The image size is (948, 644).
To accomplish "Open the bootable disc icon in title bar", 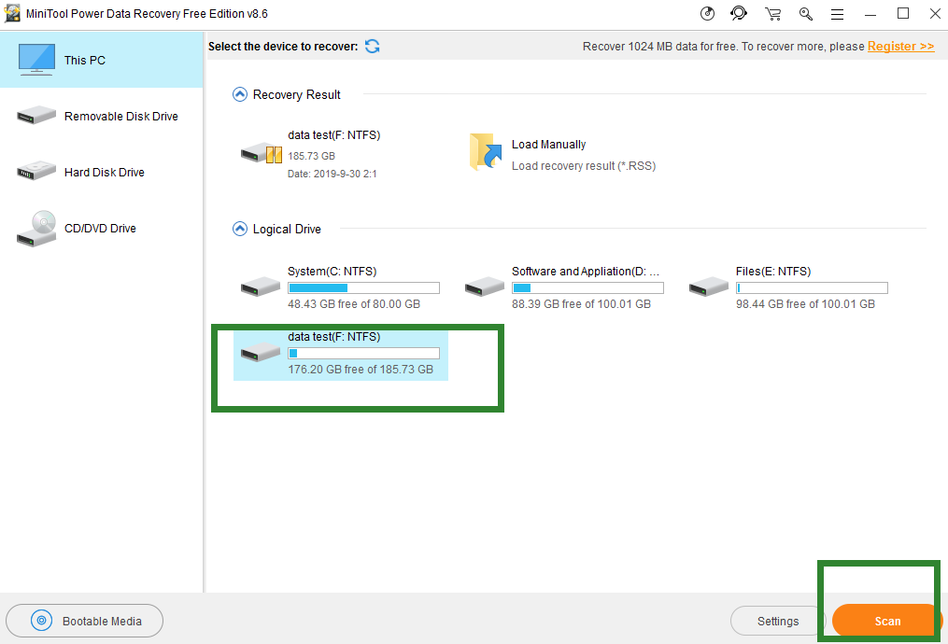I will point(707,13).
